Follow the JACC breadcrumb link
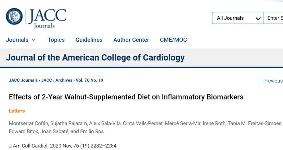This screenshot has width=283, height=150. coord(47,80)
